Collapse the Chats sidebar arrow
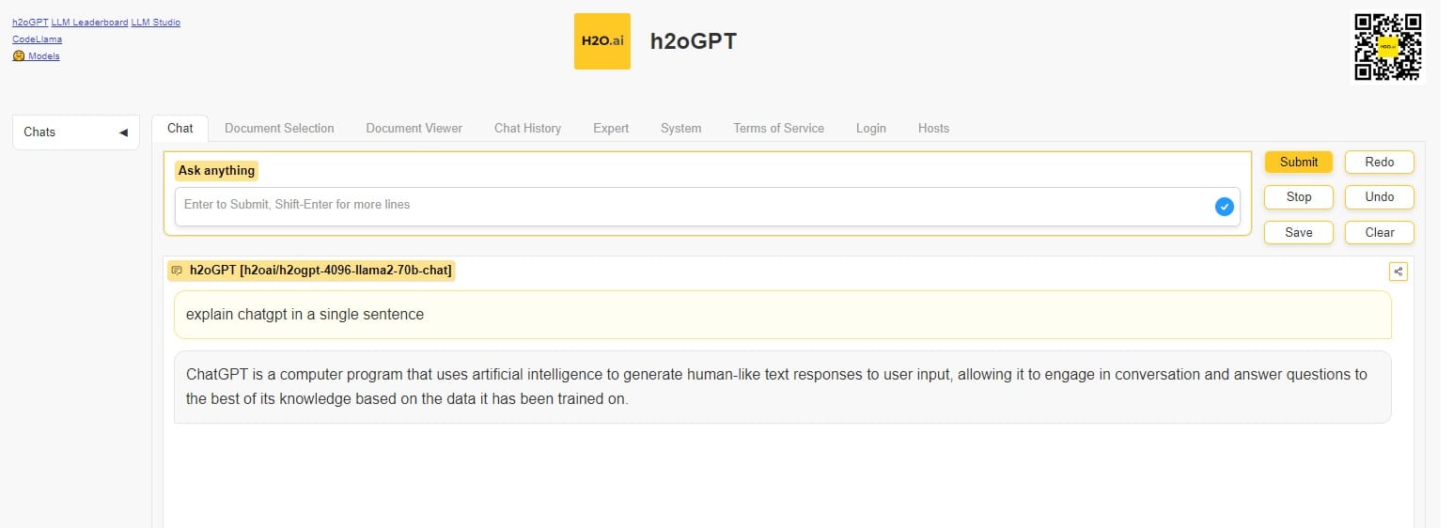 pyautogui.click(x=123, y=132)
